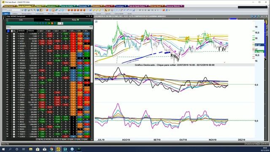270x152 pixels.
Task: Start playback with the green play button
Action: coord(49,23)
